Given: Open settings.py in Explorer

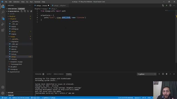Looking at the screenshot, I should (x=15, y=29).
